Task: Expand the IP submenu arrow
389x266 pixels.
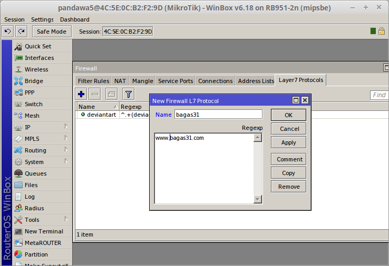Action: tap(66, 127)
